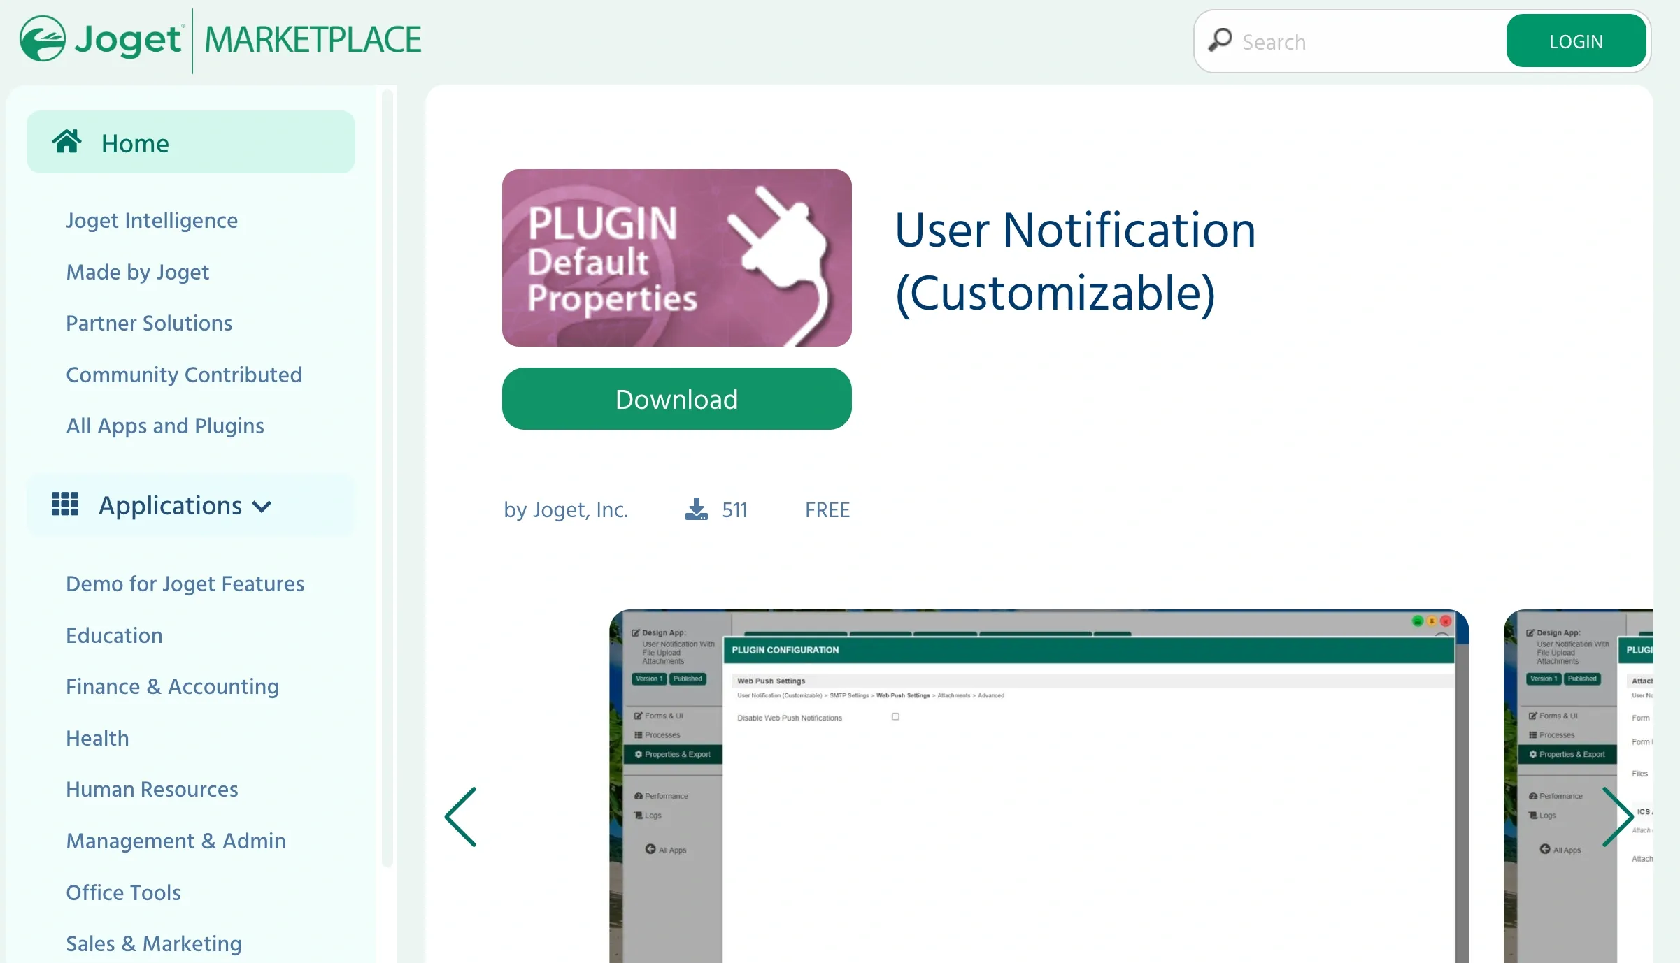This screenshot has height=963, width=1680.
Task: Click the sidebar vertical scrollbar
Action: pyautogui.click(x=387, y=475)
